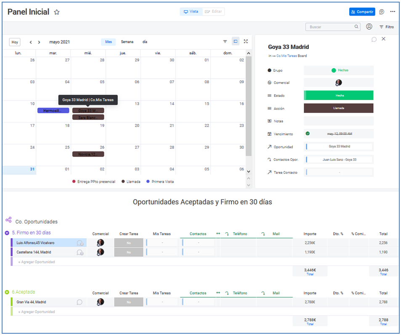Open the chat icon beside Compartir

coord(382,12)
